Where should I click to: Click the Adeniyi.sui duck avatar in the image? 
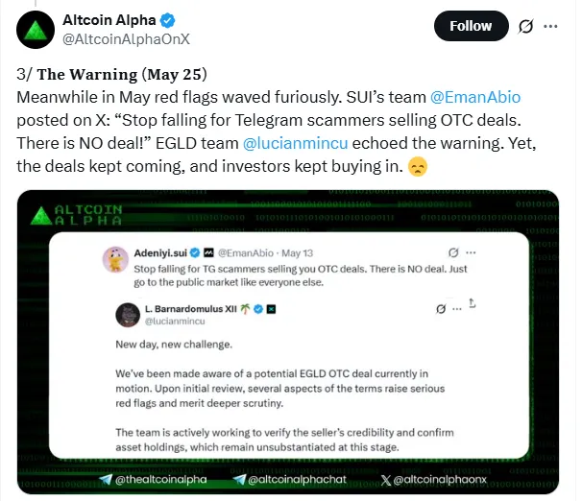(114, 258)
